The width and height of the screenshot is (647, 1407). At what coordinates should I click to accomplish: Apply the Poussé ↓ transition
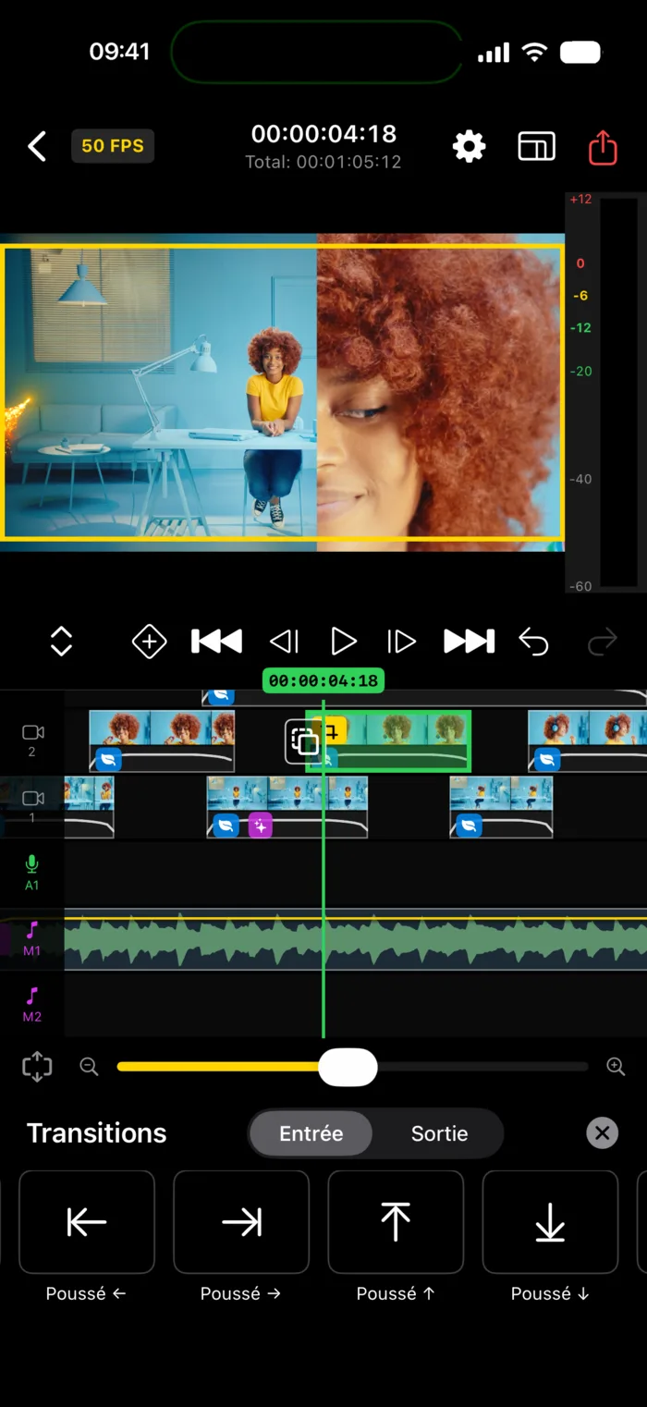pyautogui.click(x=550, y=1222)
